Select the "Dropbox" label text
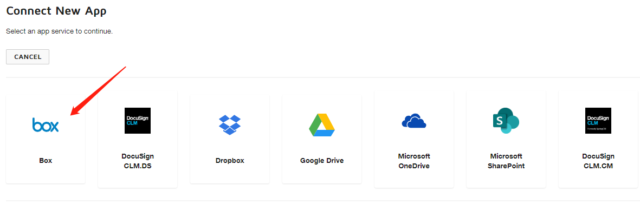Image resolution: width=640 pixels, height=204 pixels. coord(230,160)
